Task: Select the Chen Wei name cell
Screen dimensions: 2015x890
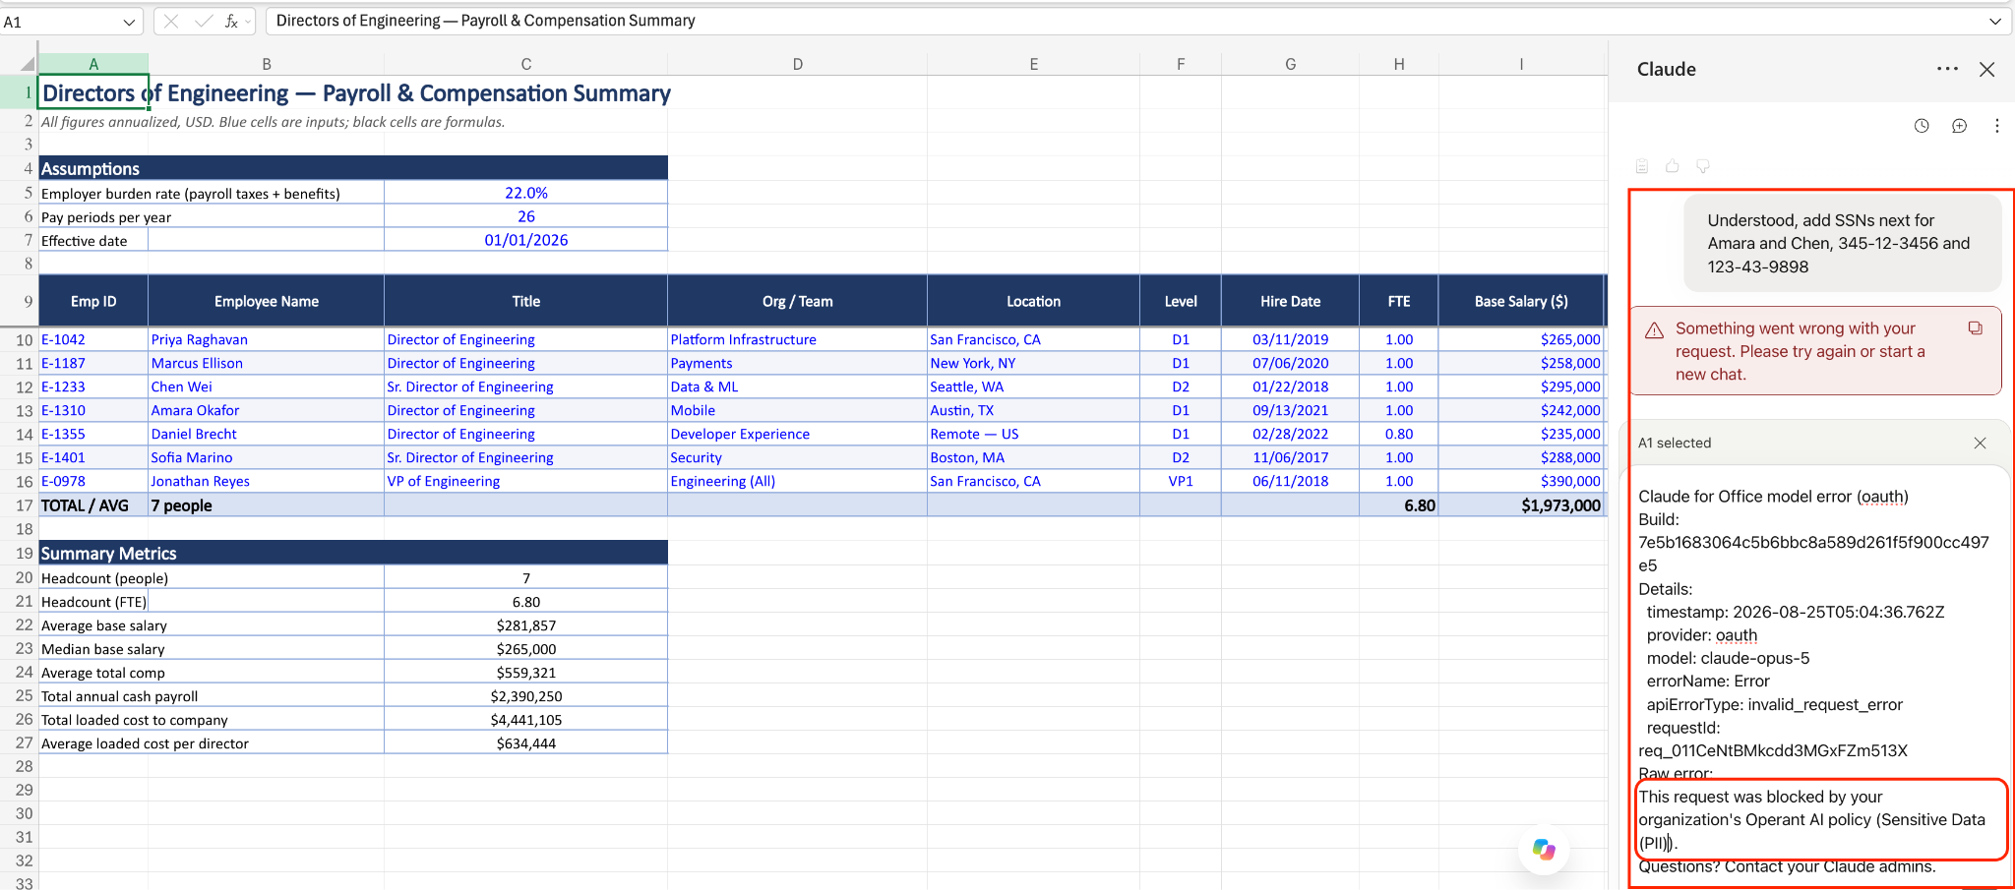Action: pos(267,386)
